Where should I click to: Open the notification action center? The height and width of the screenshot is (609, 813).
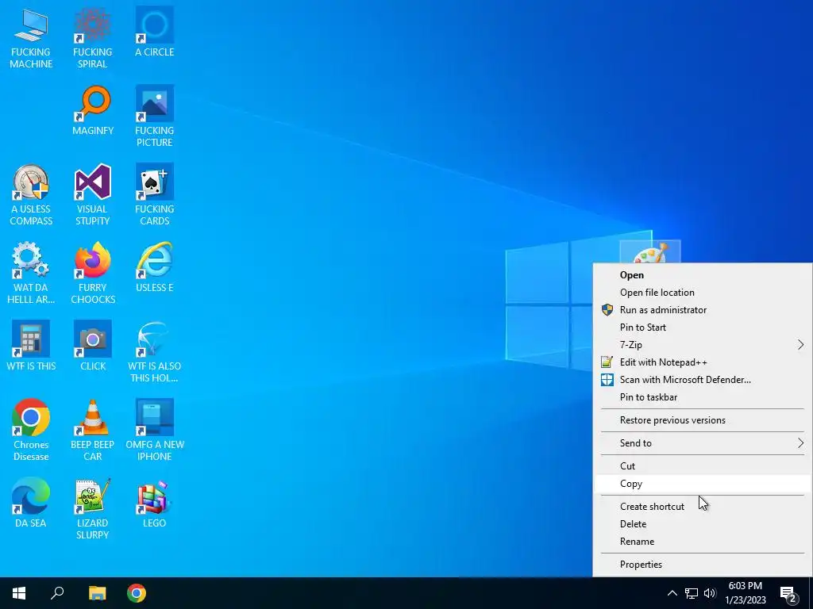pyautogui.click(x=788, y=593)
